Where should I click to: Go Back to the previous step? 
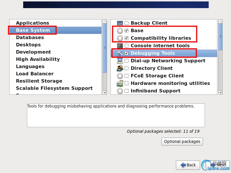click(x=188, y=165)
